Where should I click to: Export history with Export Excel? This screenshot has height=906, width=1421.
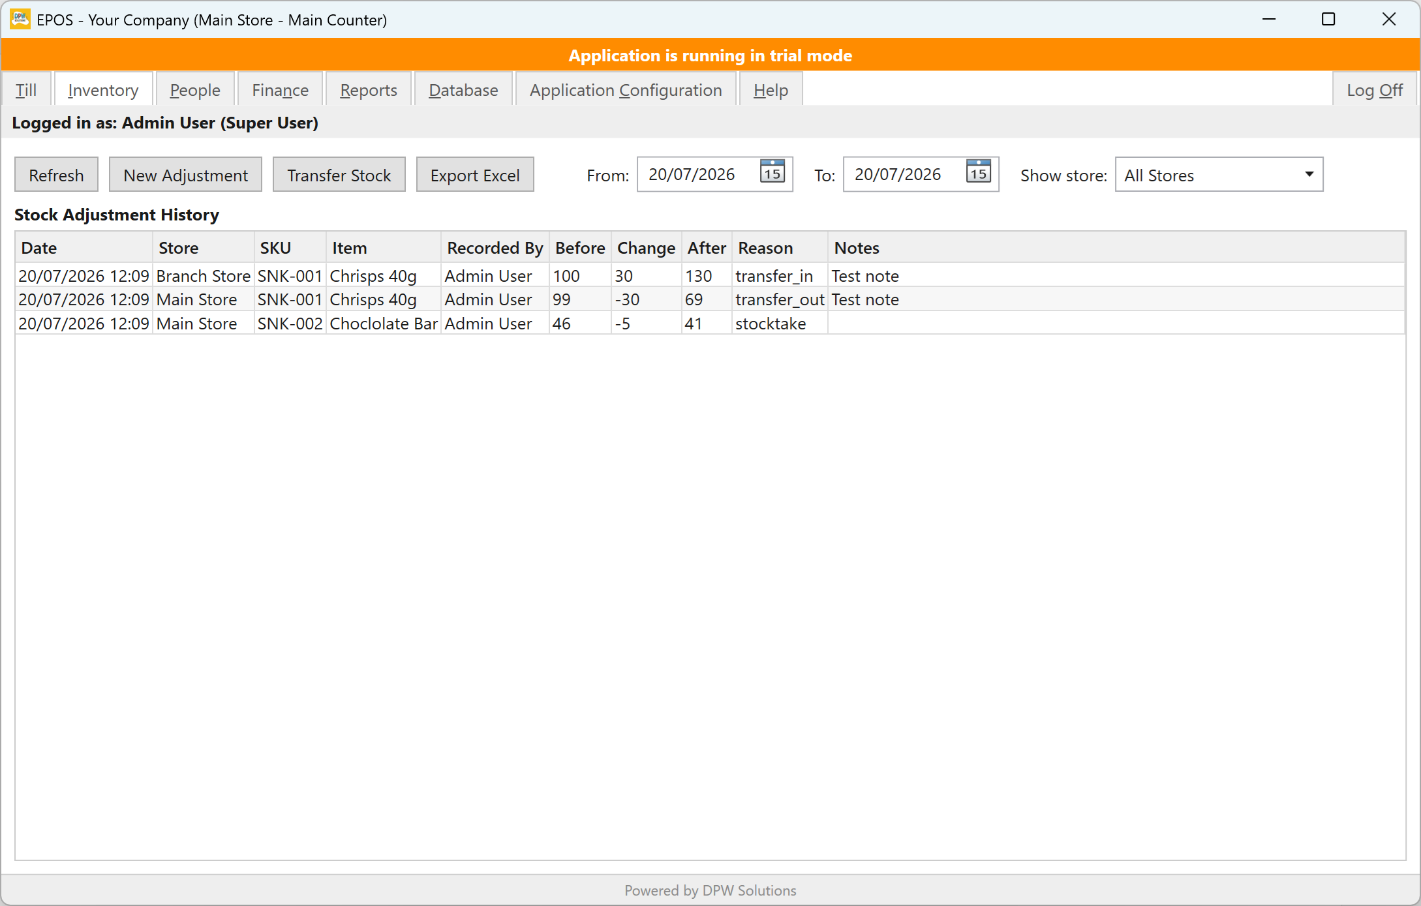click(x=475, y=175)
